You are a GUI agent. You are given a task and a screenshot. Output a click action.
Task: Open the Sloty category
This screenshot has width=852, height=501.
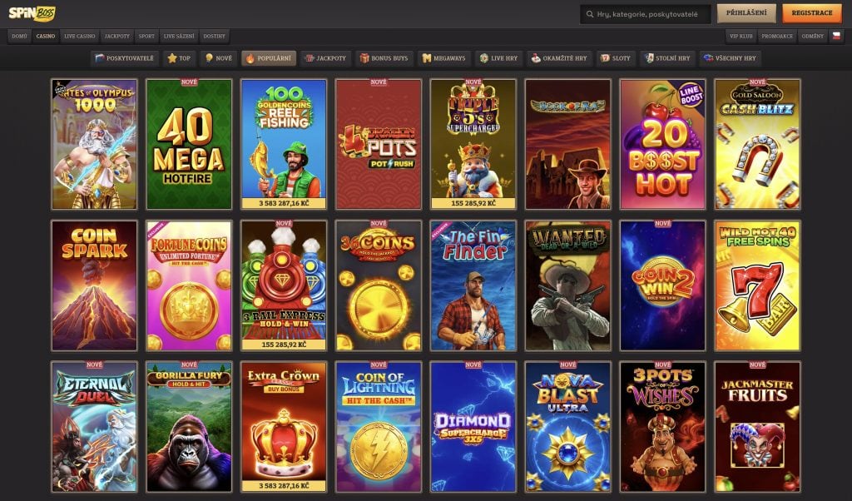(616, 58)
